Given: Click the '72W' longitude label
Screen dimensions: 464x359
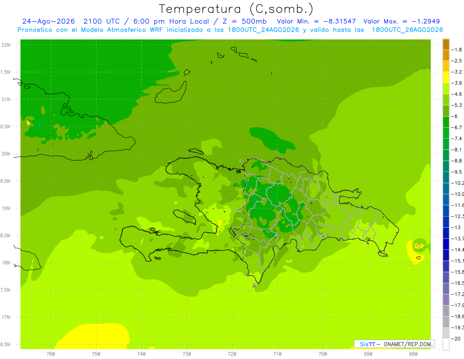Looking at the screenshot, I should 232,354.
